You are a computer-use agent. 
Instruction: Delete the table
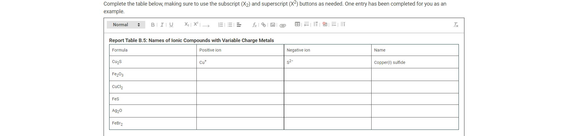coord(325,24)
